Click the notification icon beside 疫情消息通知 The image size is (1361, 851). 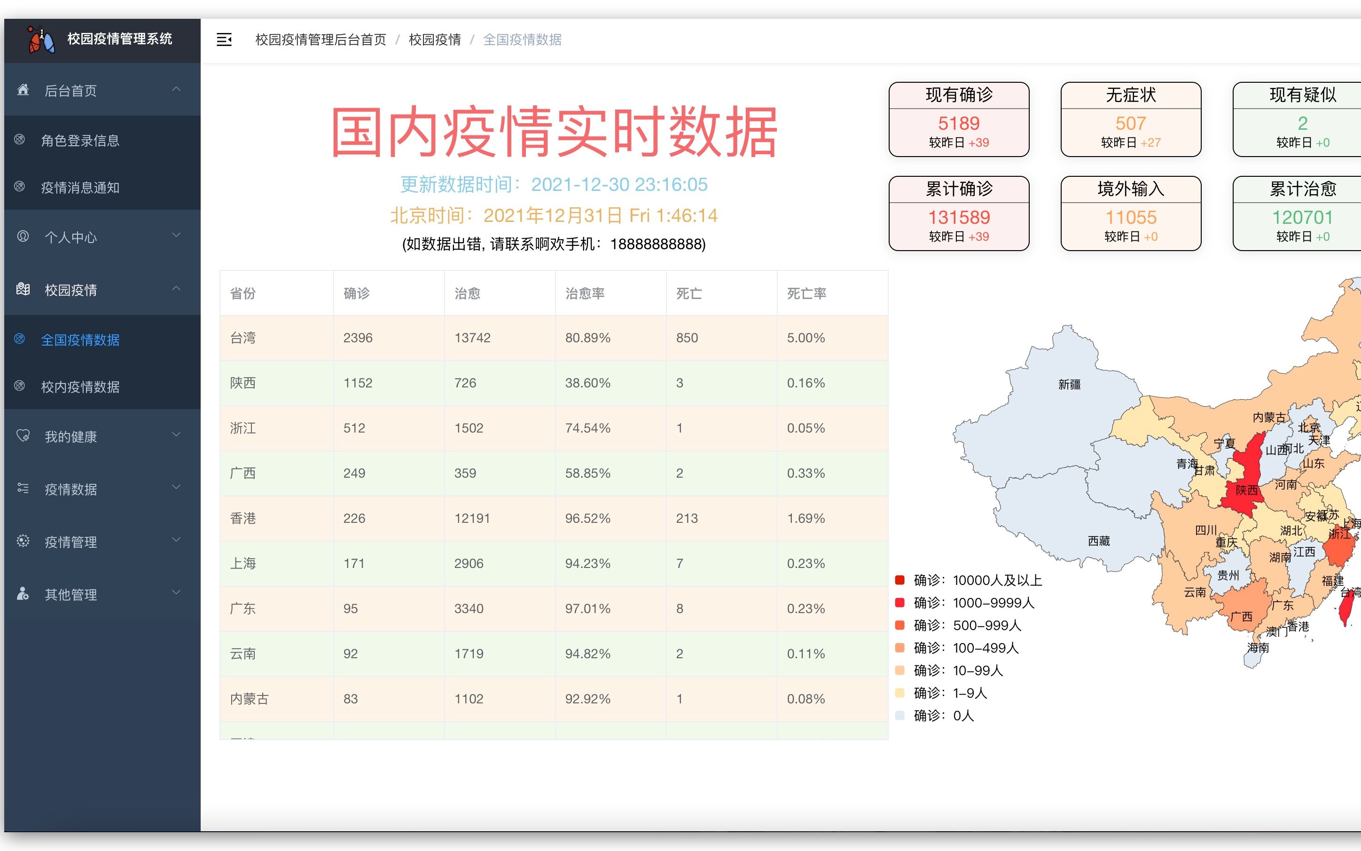point(20,188)
